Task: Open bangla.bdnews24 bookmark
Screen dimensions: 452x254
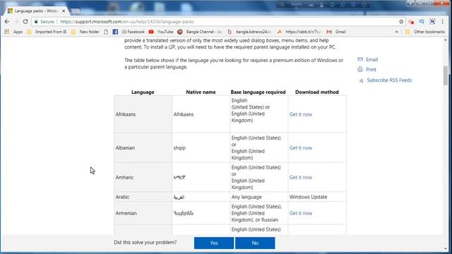Action: click(x=249, y=32)
